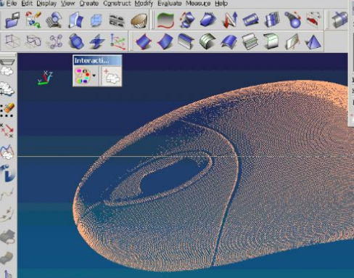Click the blue barrel solid icon

(x=76, y=41)
